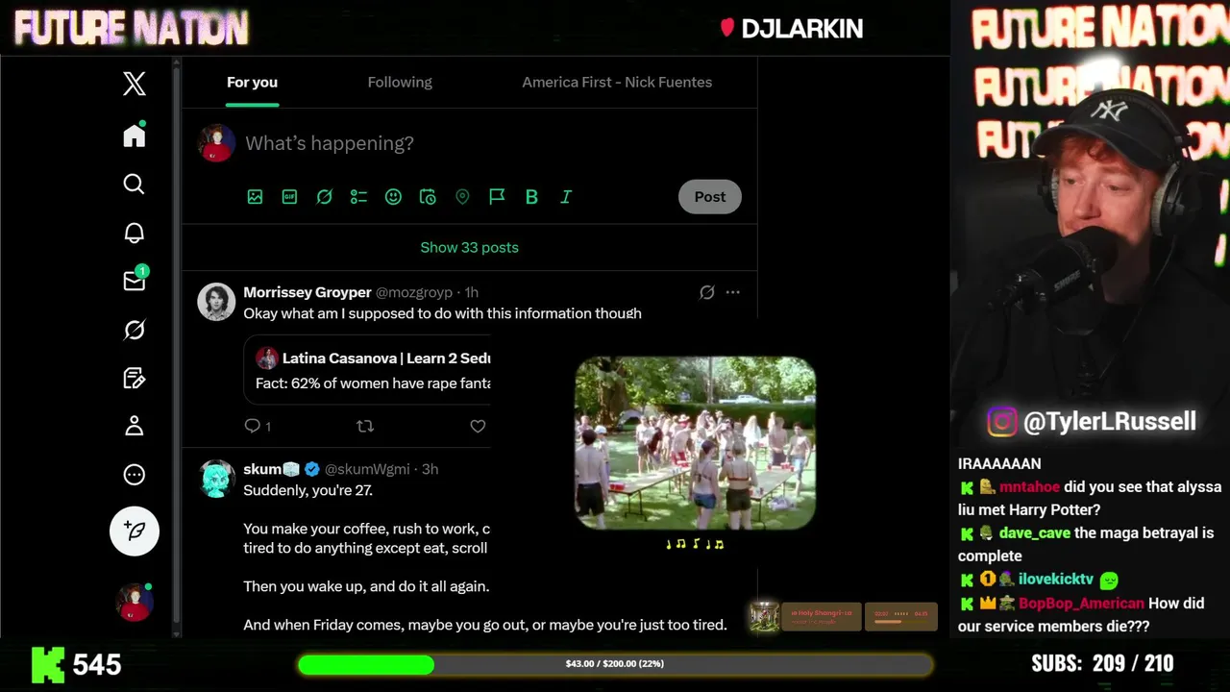Add a GIF in composer

(289, 196)
